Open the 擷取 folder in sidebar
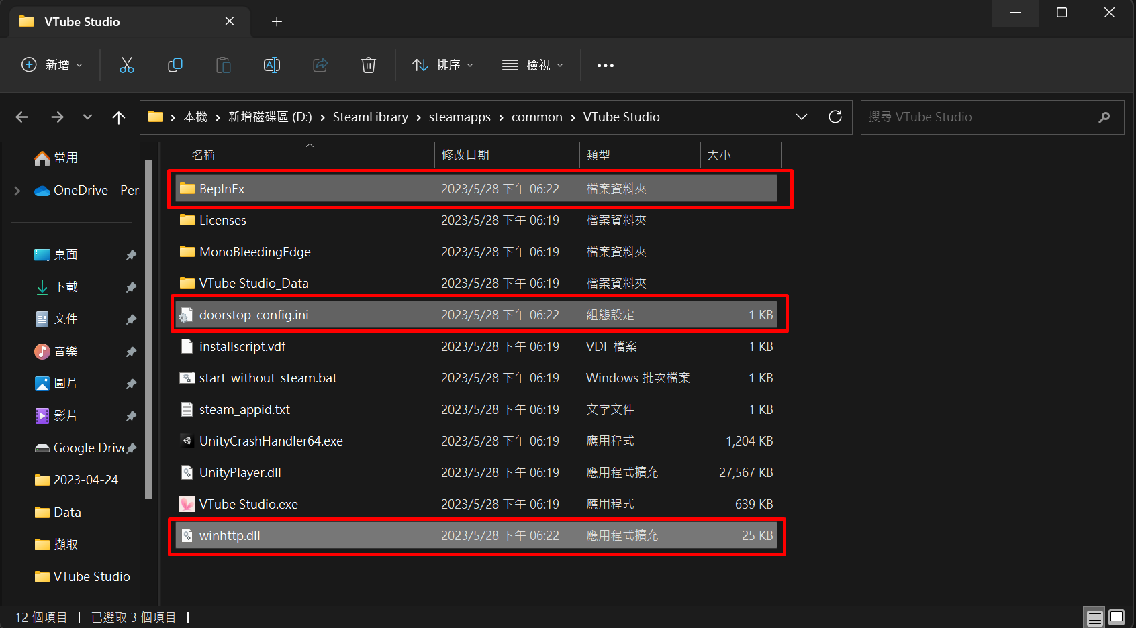Screen dimensions: 1136x628 coord(57,544)
